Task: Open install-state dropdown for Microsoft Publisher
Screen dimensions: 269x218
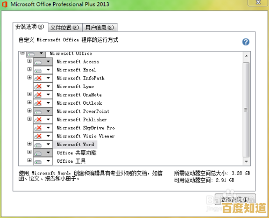Action: tap(43, 120)
